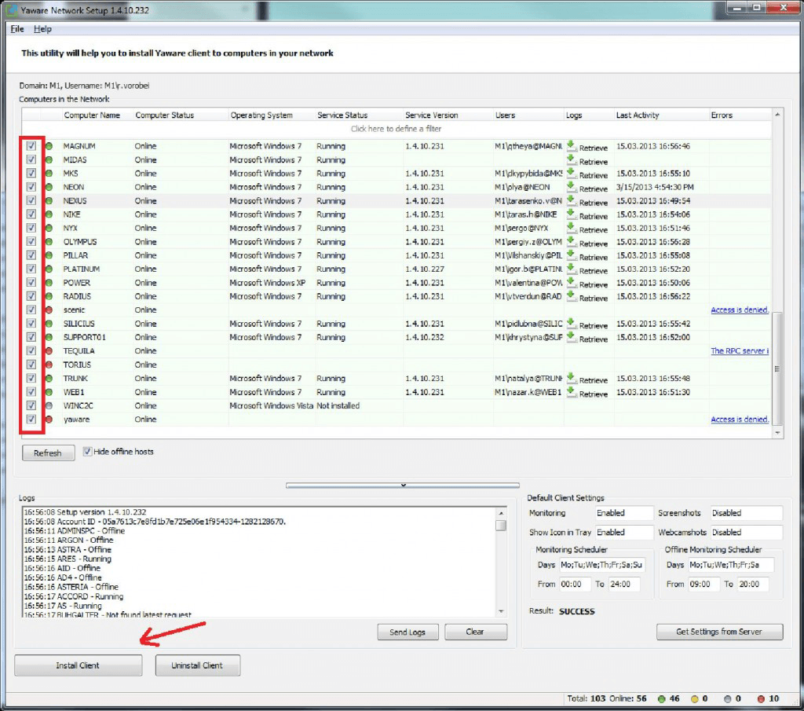Edit Offline Scheduler To time field
The height and width of the screenshot is (711, 804).
point(751,585)
